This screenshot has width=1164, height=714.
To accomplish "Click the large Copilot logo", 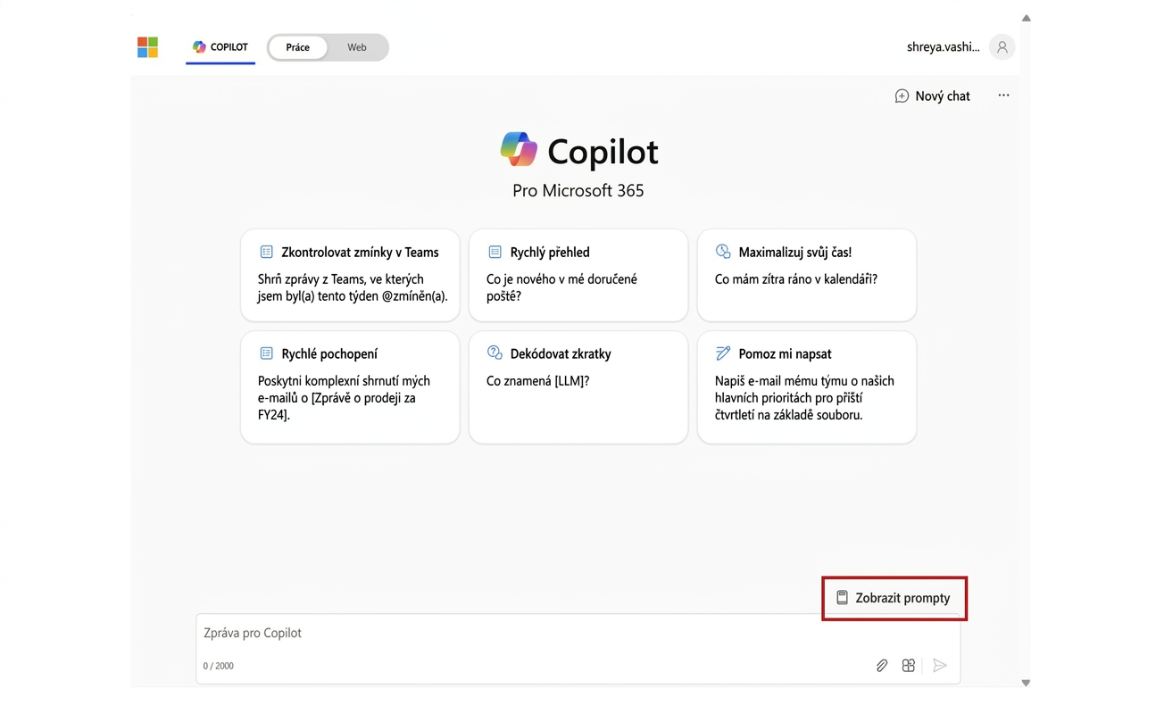I will pyautogui.click(x=519, y=150).
